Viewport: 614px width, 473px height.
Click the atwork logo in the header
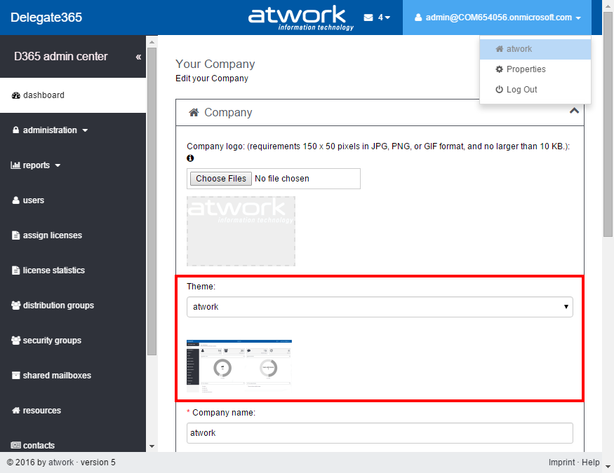click(x=300, y=18)
